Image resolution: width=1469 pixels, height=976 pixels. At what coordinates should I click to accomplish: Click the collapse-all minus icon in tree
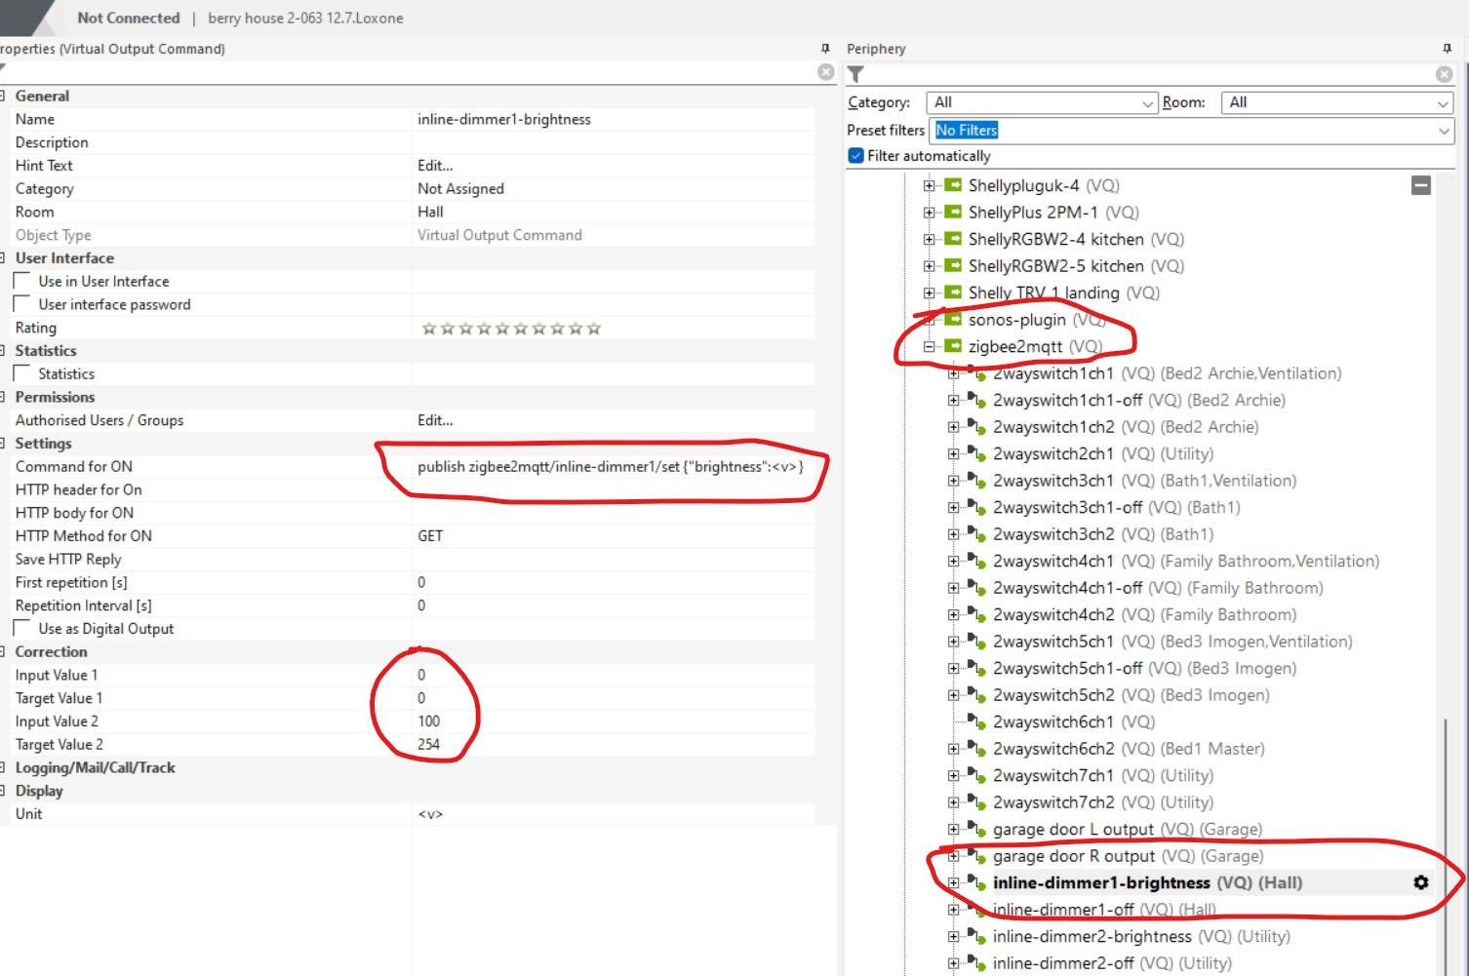[x=1421, y=185]
